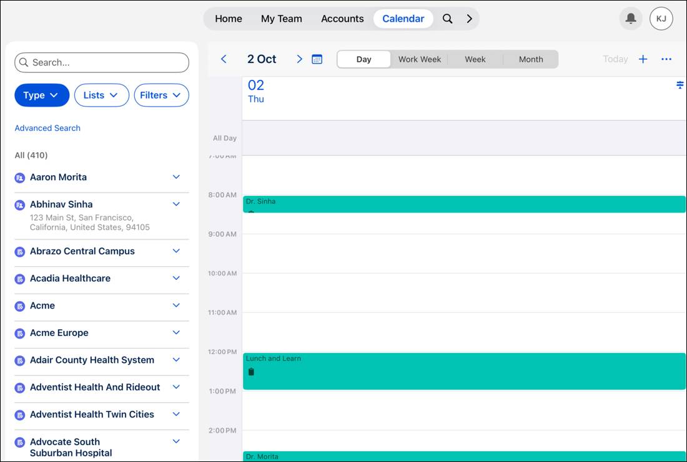Expand Adair County Health System chevron
687x462 pixels.
176,360
